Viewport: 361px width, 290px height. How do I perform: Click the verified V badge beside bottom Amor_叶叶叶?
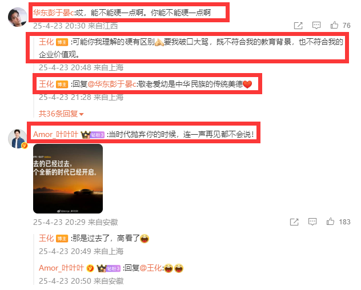90,268
